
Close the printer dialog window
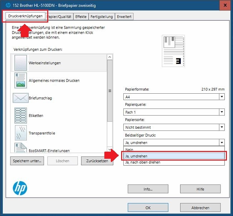click(225, 5)
